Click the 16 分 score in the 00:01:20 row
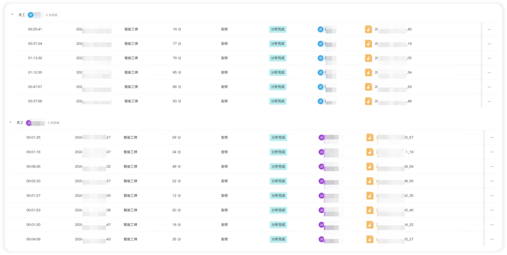Viewport: 507px width, 255px height. (x=177, y=225)
